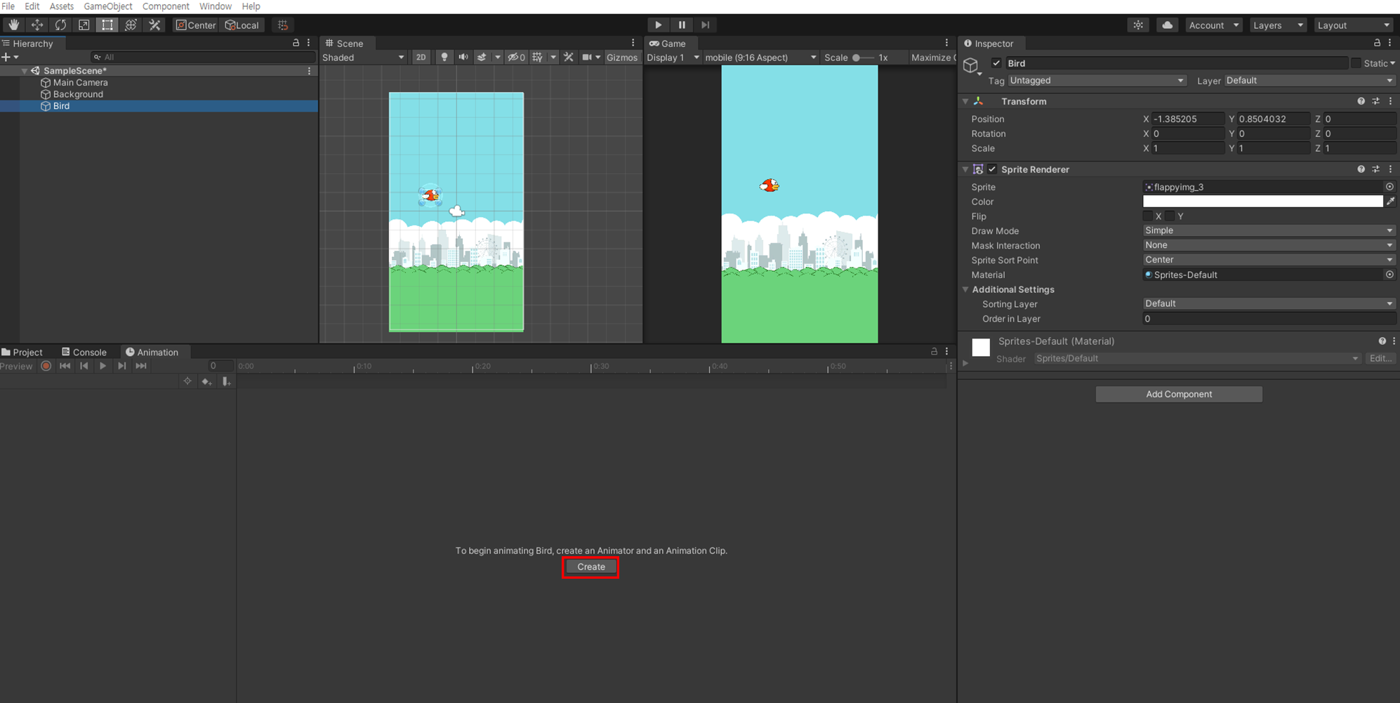The image size is (1400, 703).
Task: Open the Draw Mode dropdown
Action: [1269, 230]
